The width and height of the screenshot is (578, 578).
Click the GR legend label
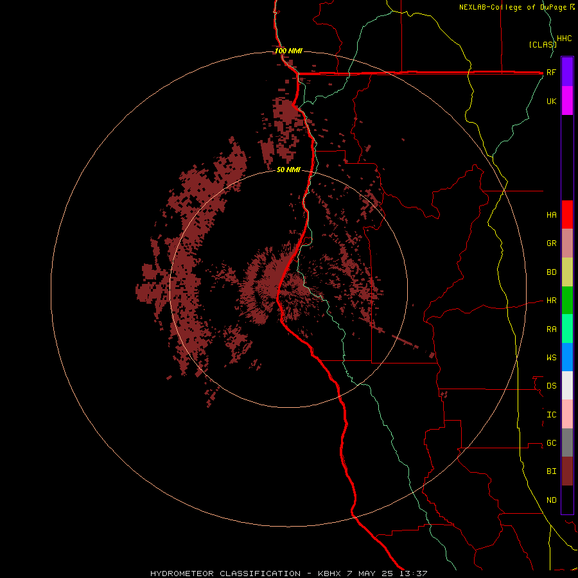pos(551,243)
